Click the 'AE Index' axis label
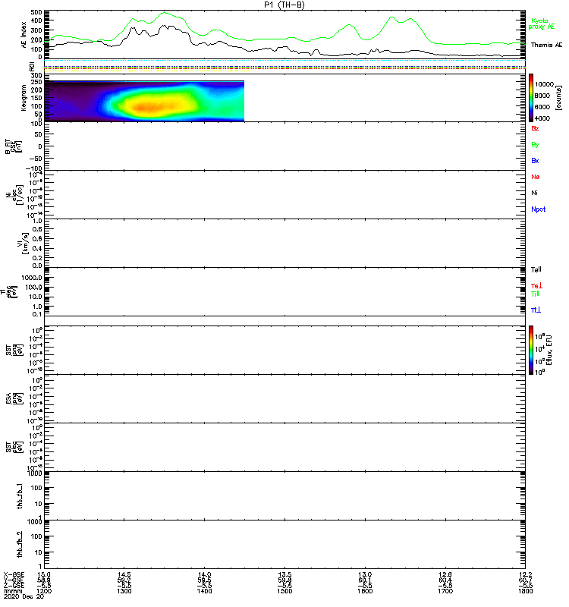Screen dimensions: 569x607 (24, 34)
